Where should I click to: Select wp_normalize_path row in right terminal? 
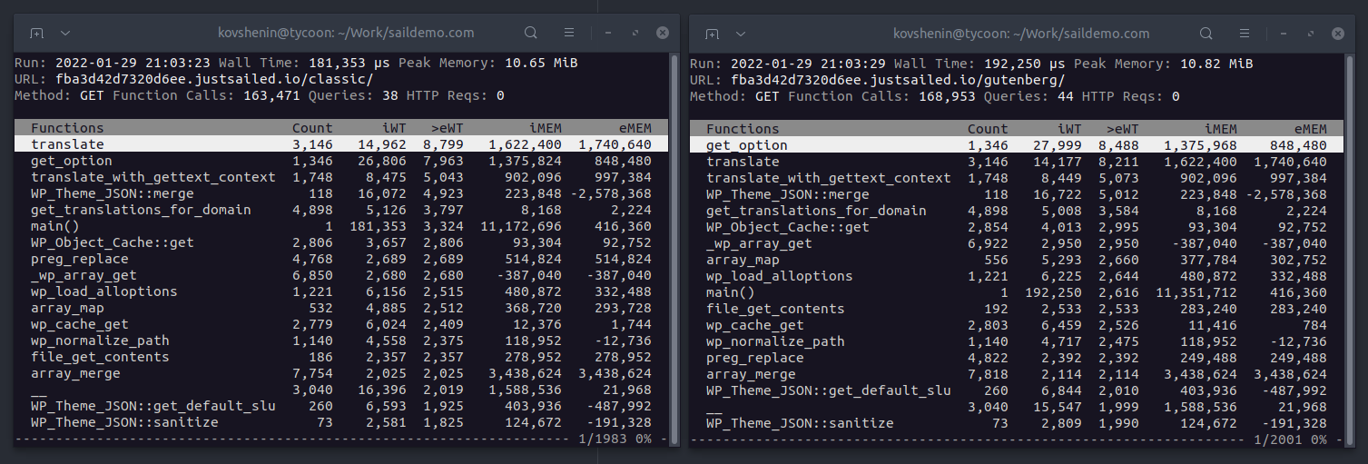click(x=1017, y=341)
